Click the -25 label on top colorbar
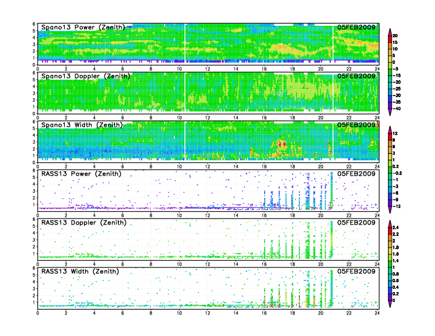Screen dimensions: 435x336 tap(397, 89)
